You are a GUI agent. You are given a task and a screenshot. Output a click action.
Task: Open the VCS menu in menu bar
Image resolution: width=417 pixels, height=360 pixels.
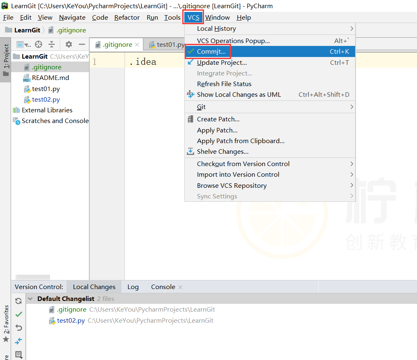pos(193,17)
